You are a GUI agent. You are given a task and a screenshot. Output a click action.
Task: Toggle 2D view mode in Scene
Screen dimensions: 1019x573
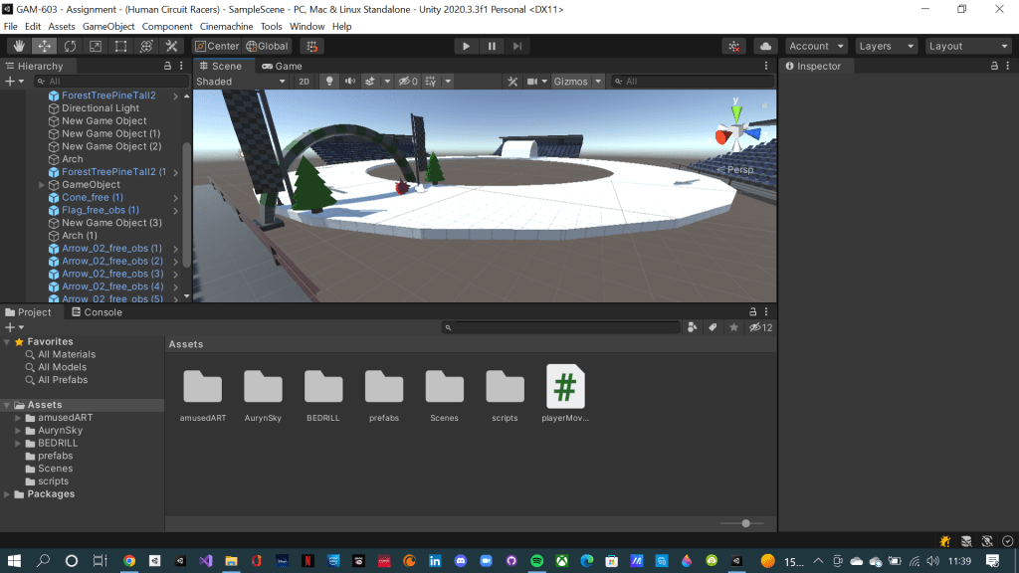305,82
